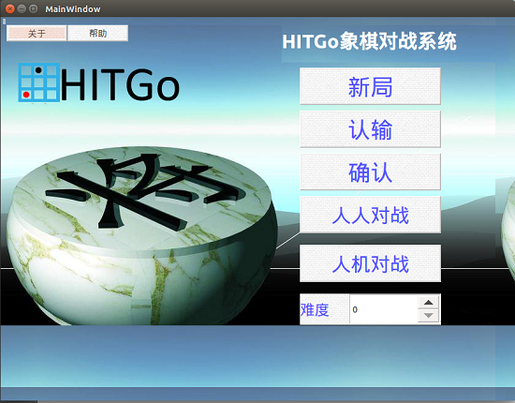Click the HITGo grid logo icon
The image size is (515, 403).
[39, 82]
